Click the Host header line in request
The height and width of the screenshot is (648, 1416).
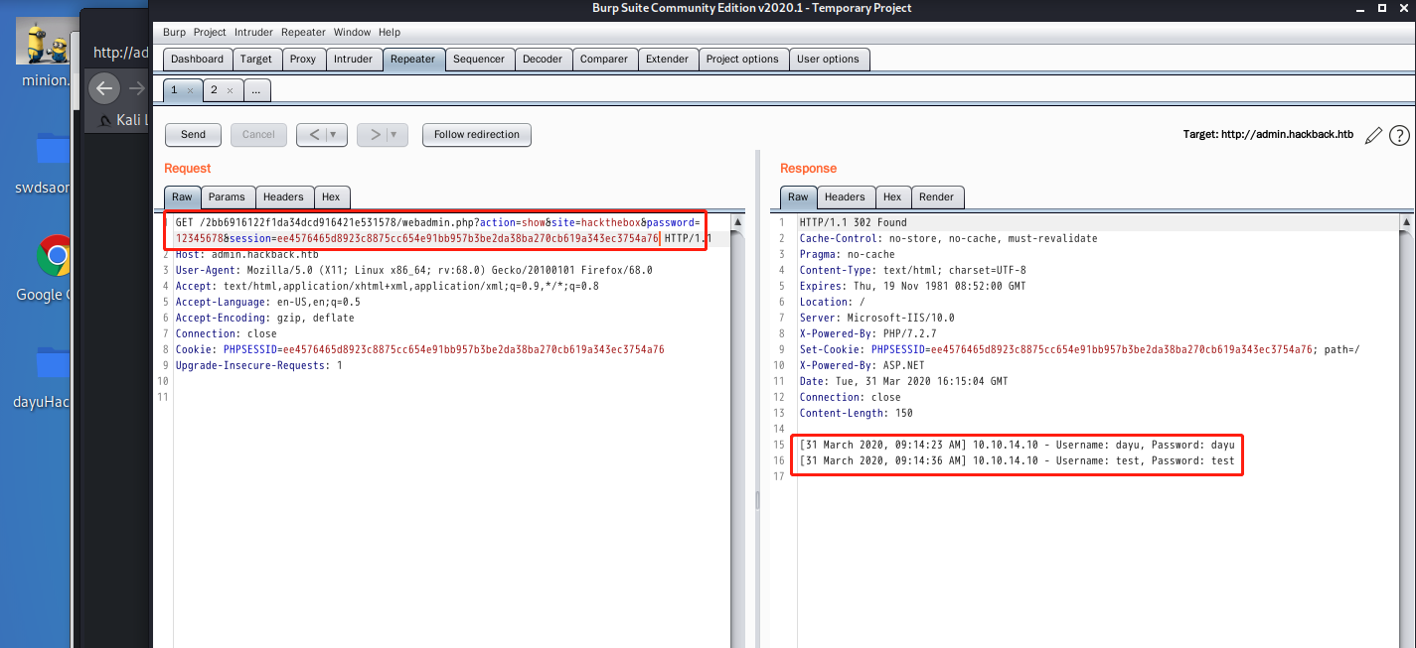tap(246, 255)
